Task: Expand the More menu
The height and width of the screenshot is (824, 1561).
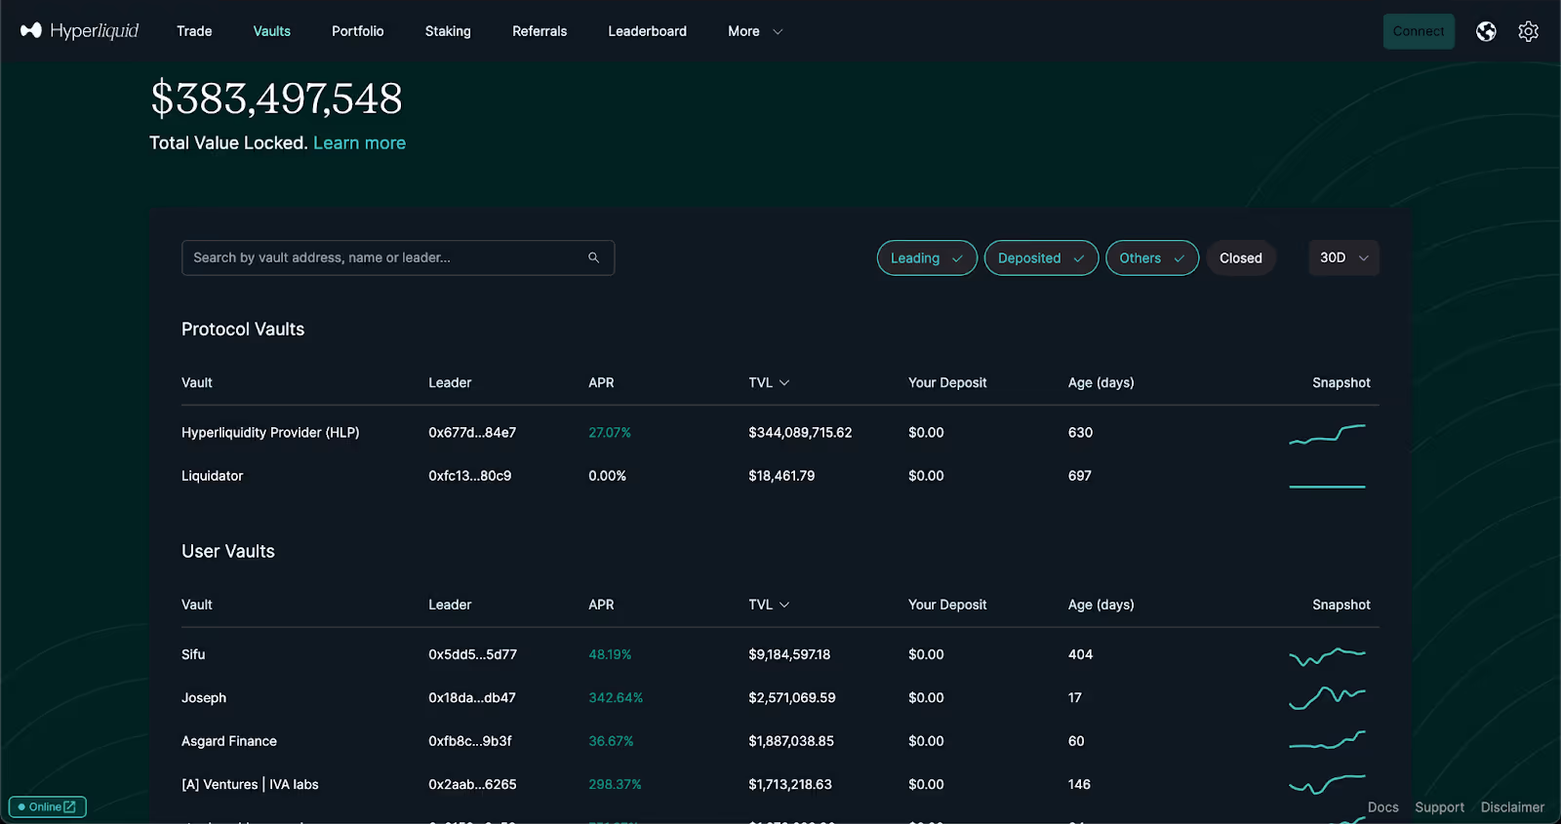Action: pos(755,31)
